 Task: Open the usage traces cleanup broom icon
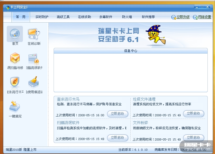tap(34, 82)
